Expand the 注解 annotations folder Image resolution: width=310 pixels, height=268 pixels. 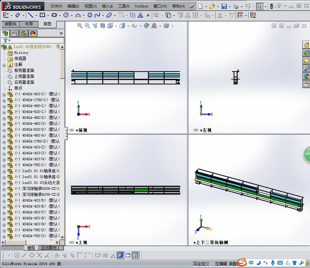pos(4,65)
